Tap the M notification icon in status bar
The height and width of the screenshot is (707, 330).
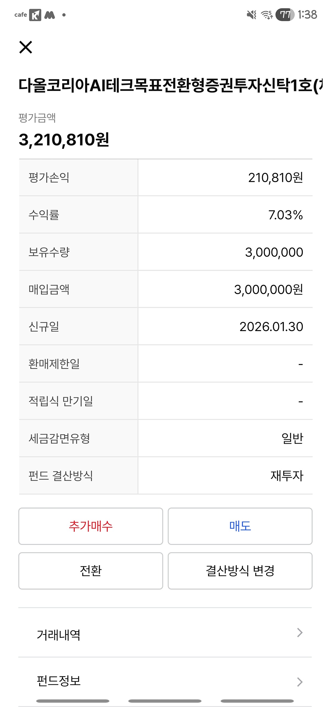50,15
